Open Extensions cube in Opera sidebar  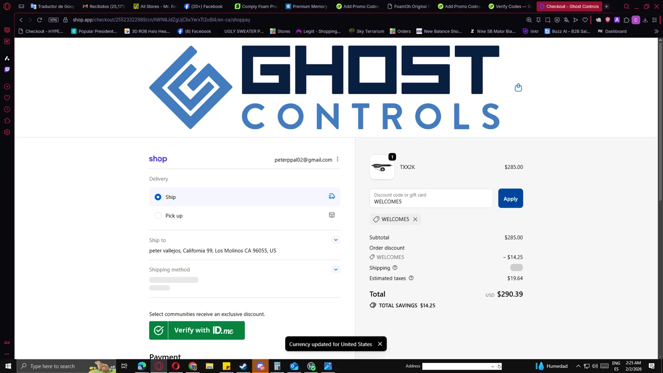tap(7, 121)
